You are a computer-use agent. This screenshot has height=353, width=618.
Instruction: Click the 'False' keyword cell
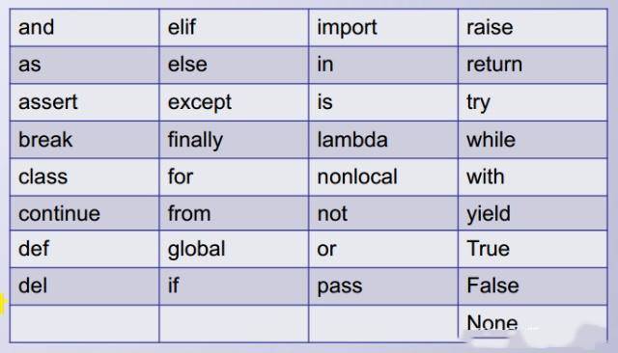pyautogui.click(x=533, y=286)
